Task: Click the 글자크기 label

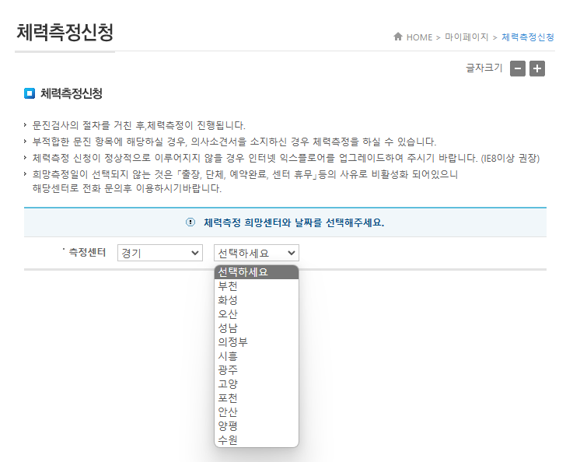Action: [484, 68]
